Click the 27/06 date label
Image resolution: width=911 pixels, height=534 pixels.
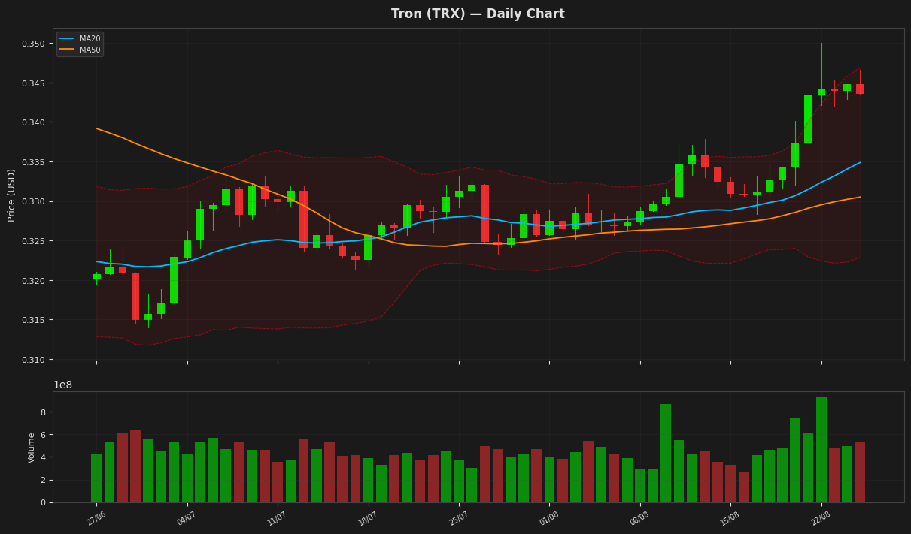95,519
